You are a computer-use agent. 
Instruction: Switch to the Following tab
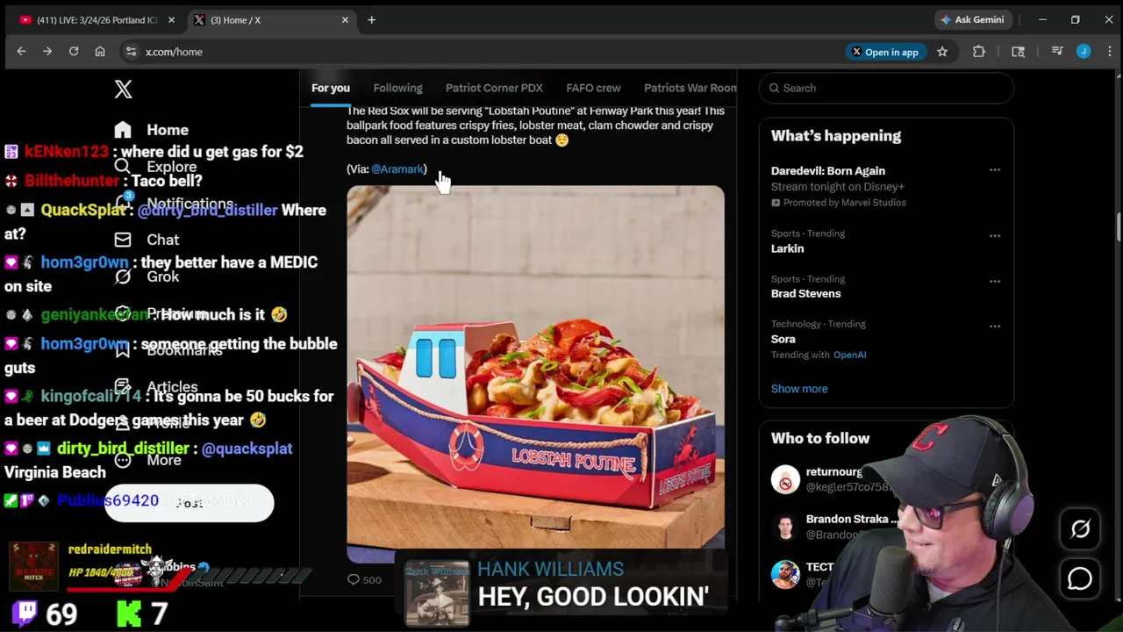pos(397,88)
